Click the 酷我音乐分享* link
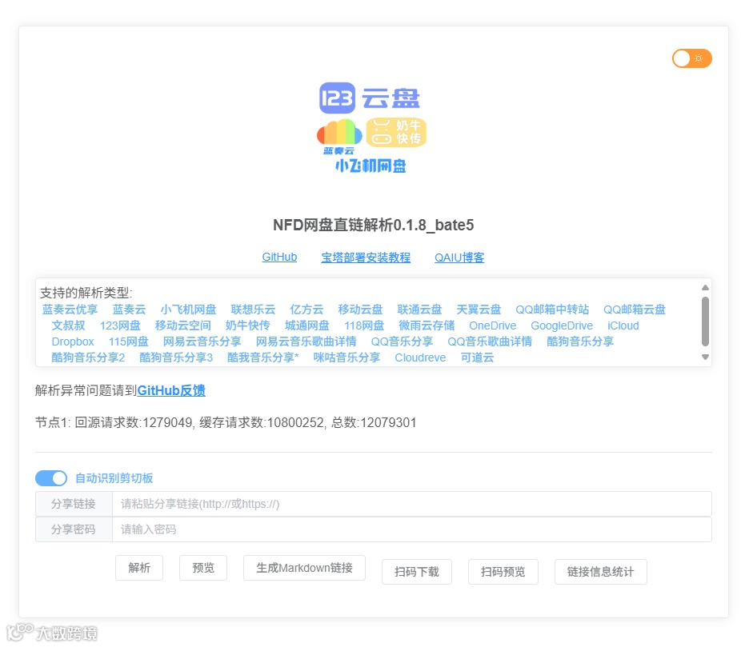745x647 pixels. [x=263, y=357]
